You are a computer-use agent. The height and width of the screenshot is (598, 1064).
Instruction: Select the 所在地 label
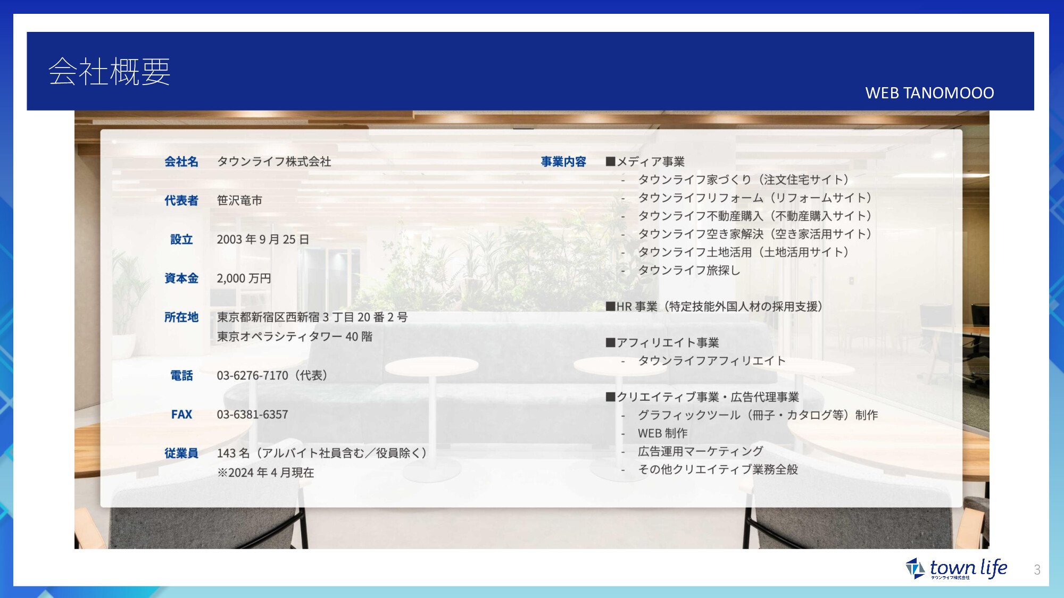pyautogui.click(x=181, y=317)
